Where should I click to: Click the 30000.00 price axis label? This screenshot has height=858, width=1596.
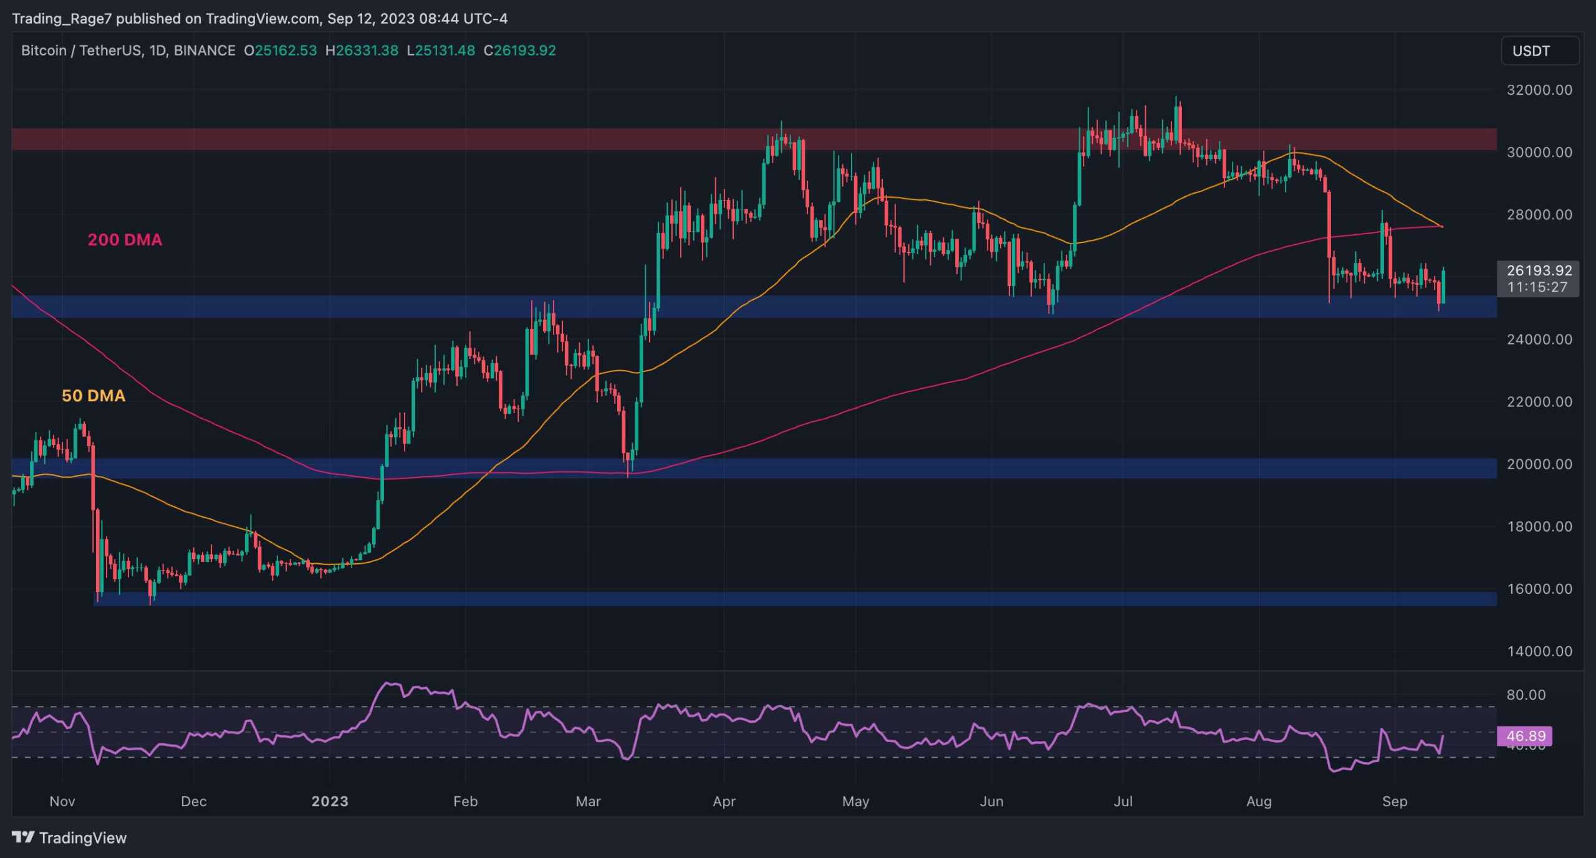pos(1539,152)
